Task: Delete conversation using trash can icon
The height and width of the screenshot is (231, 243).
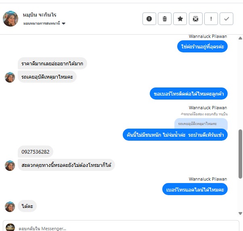Action: (x=165, y=19)
